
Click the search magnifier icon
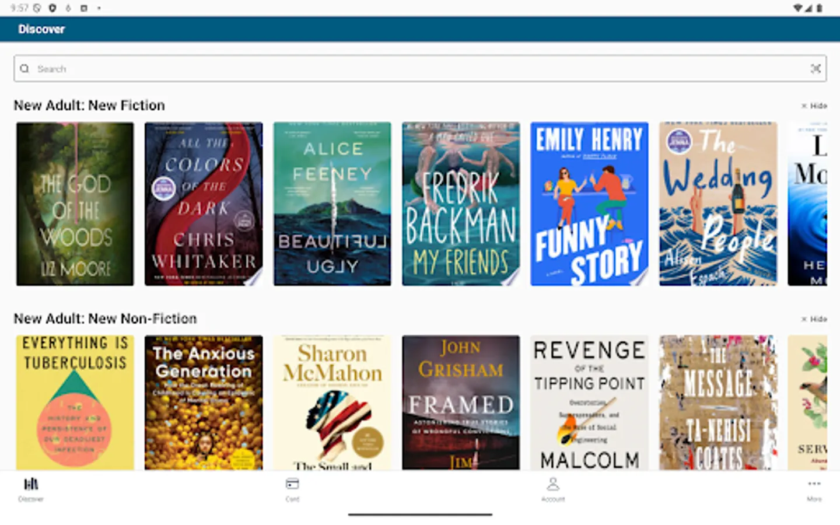pos(24,69)
